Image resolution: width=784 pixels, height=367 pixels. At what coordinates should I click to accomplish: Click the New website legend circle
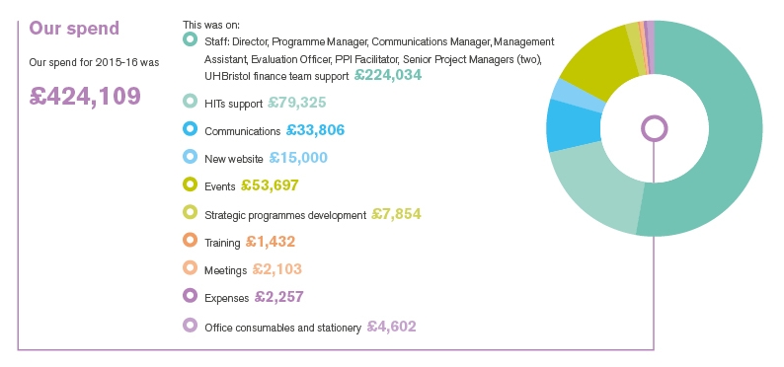(190, 157)
